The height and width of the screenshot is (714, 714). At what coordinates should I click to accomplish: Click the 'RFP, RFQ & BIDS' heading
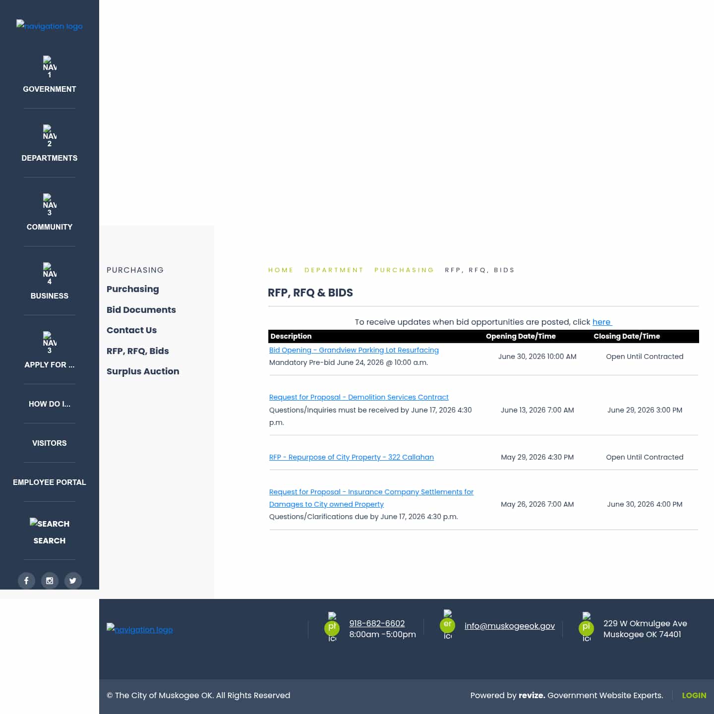(310, 293)
